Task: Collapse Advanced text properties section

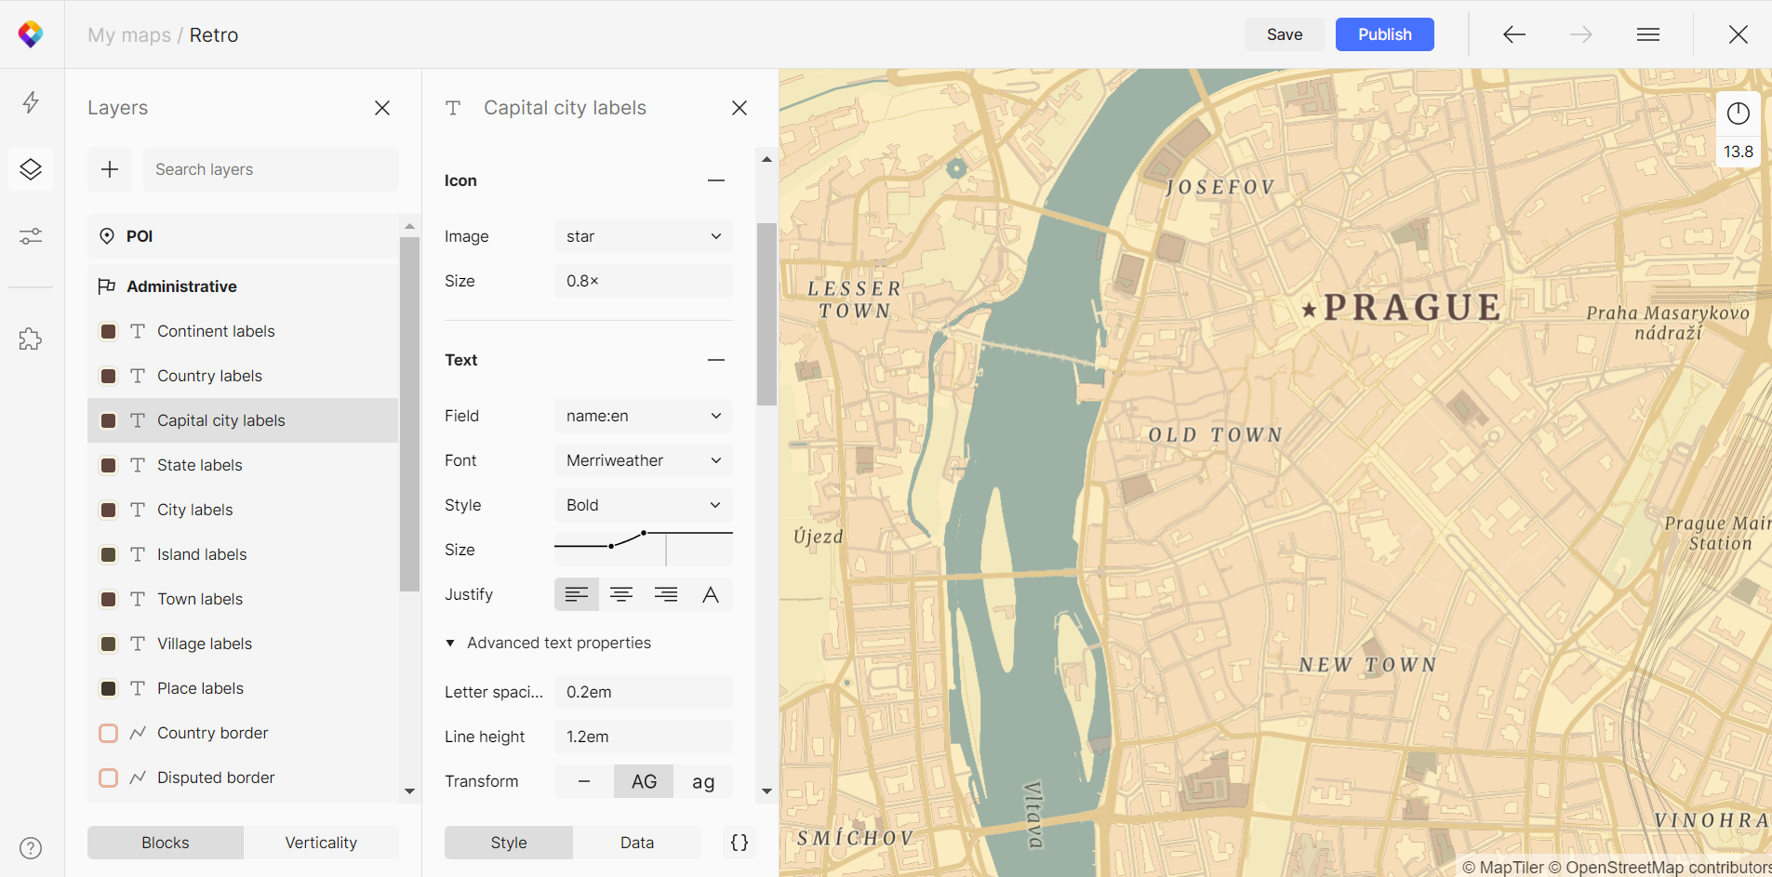Action: [x=548, y=643]
